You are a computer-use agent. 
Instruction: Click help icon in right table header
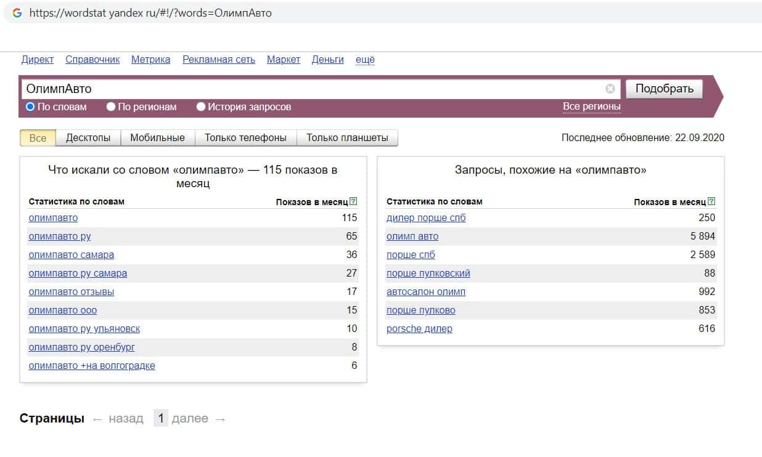click(711, 201)
